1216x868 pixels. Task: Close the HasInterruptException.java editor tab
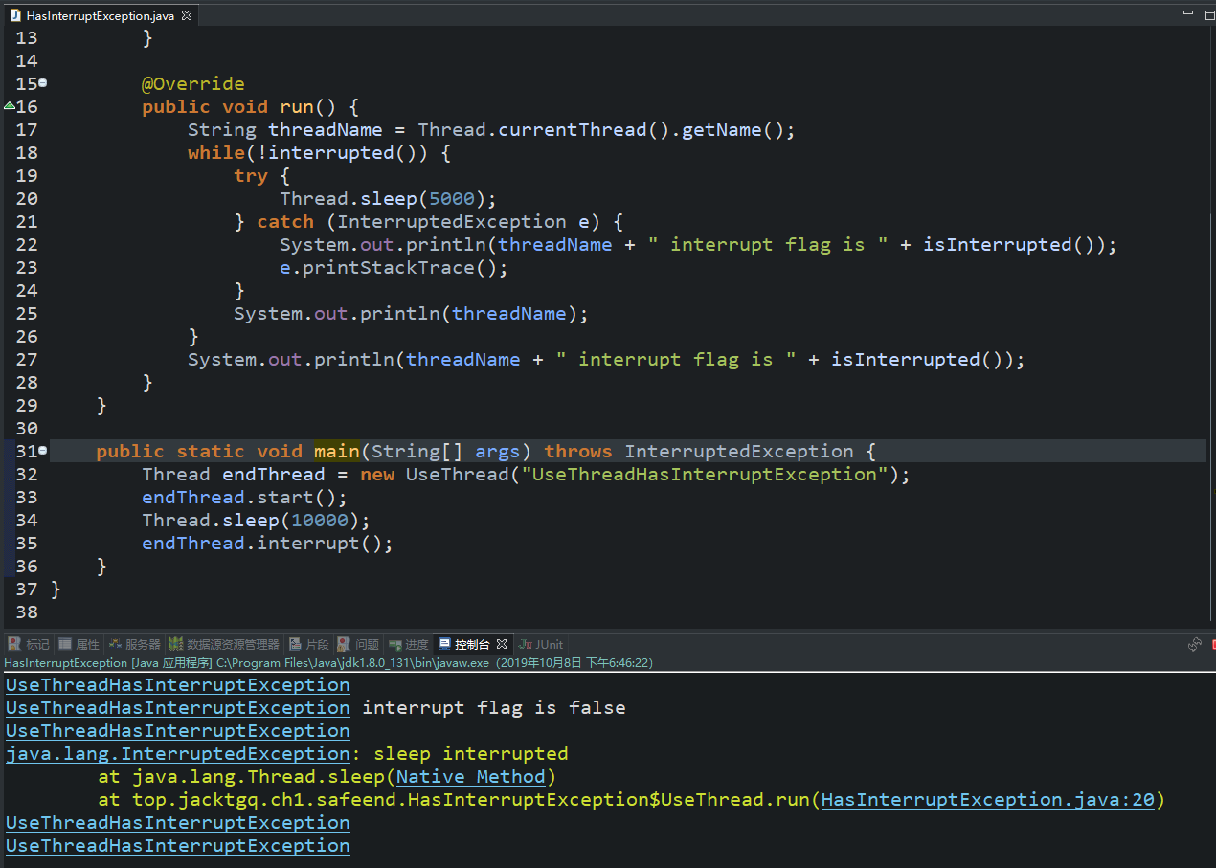point(187,15)
